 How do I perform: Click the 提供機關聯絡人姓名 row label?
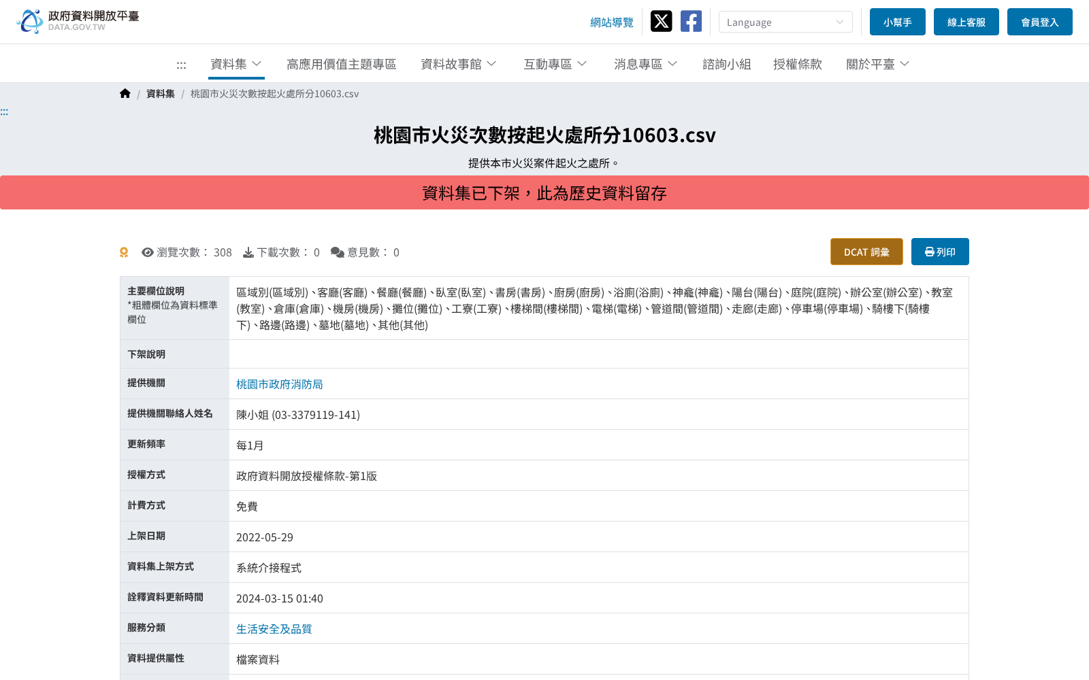pos(170,413)
